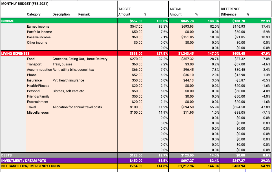Select LIVING EXPENSES difference $405.45
This screenshot has width=272, height=172.
tap(239, 54)
